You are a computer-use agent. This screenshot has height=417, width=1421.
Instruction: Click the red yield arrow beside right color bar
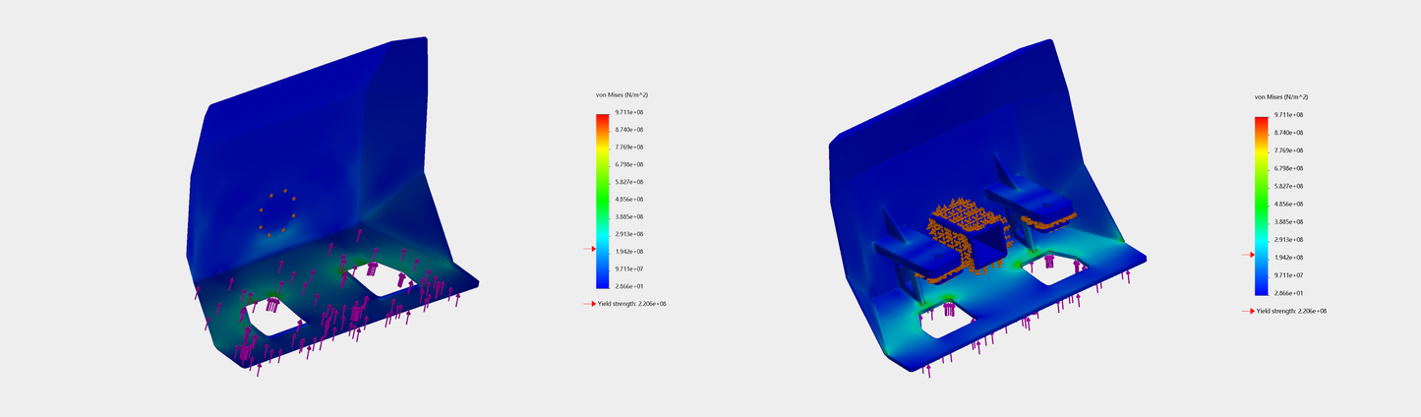click(x=1249, y=255)
